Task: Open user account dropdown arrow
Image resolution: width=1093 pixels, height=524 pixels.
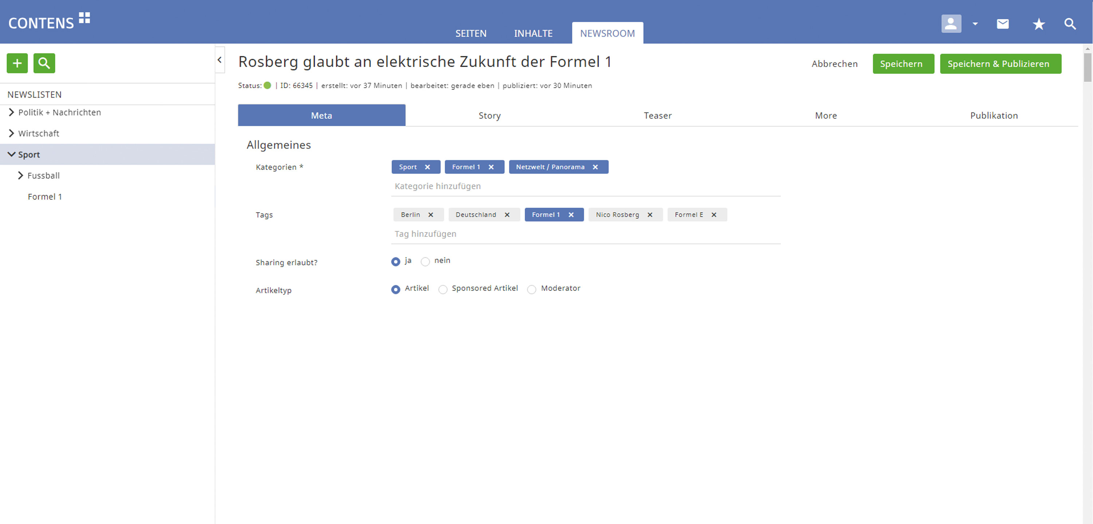Action: pos(975,24)
